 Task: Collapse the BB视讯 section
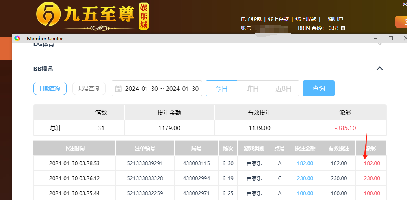379,69
